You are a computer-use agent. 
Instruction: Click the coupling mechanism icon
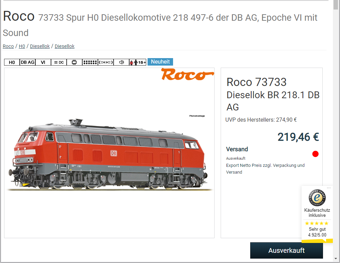pos(106,63)
